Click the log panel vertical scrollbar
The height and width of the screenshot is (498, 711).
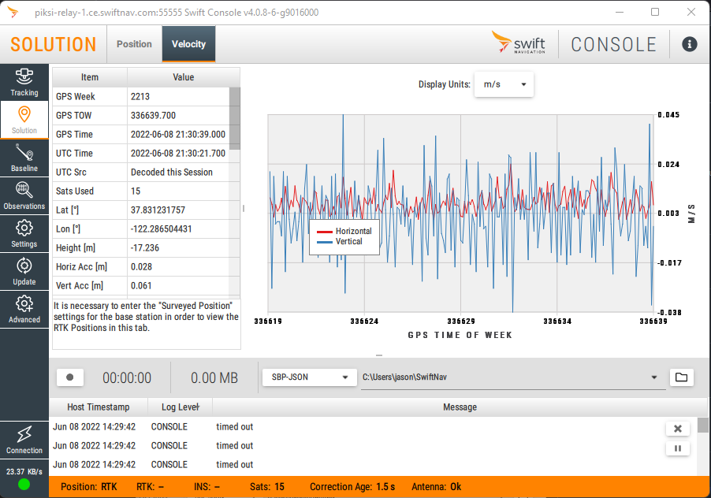[x=702, y=426]
